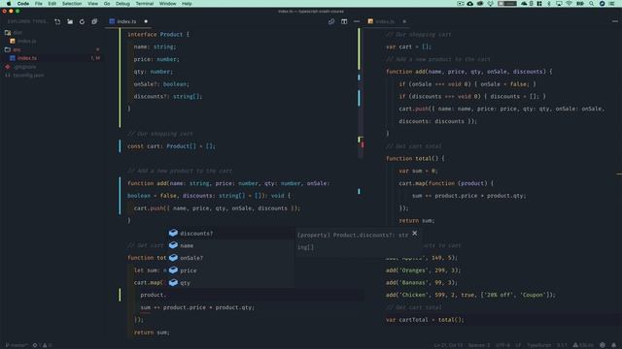622x349 pixels.
Task: Choose 'name' autocomplete suggestion
Action: pyautogui.click(x=230, y=245)
